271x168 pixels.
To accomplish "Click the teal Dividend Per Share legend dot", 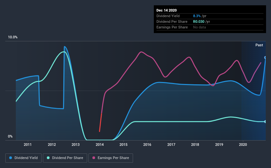I will 48,158.
